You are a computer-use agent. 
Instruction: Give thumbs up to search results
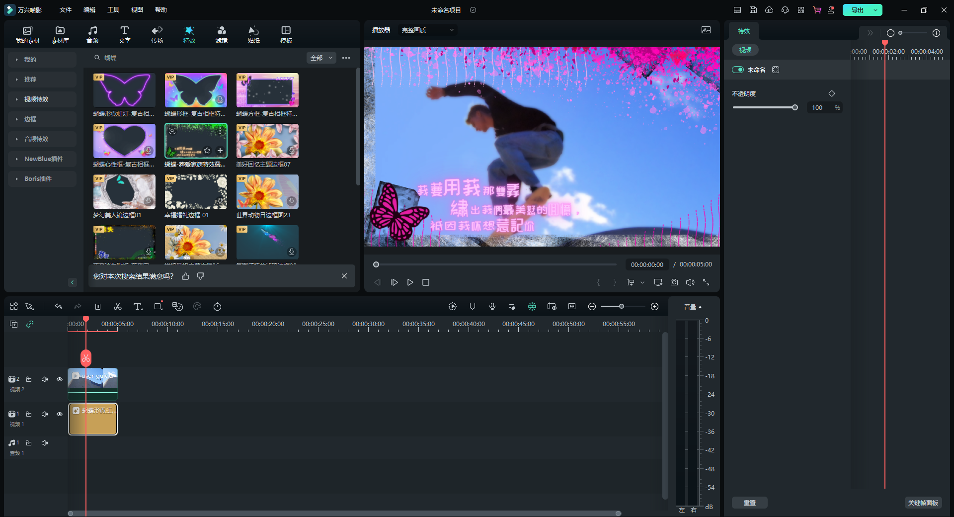point(185,276)
